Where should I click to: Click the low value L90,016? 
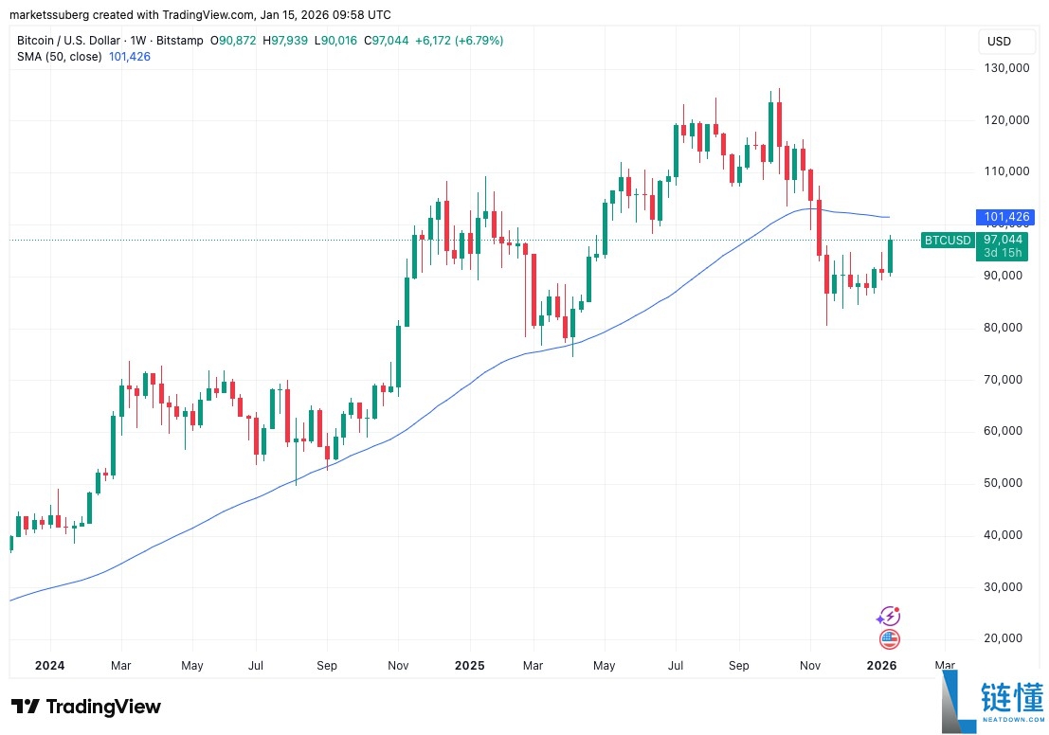(x=335, y=41)
